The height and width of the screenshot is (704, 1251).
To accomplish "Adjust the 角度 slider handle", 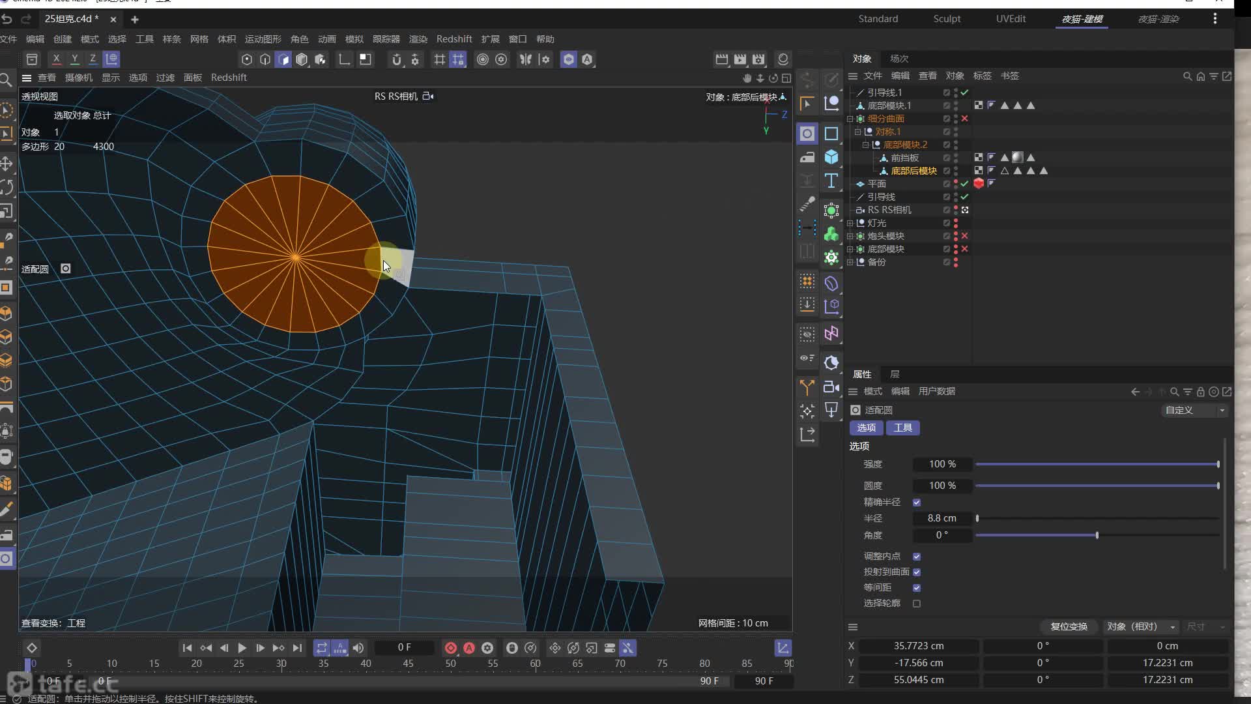I will (x=1097, y=536).
